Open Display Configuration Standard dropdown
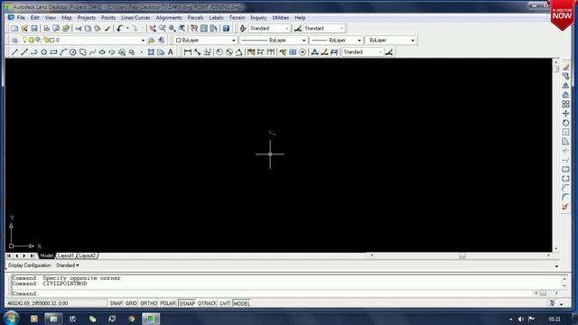The width and height of the screenshot is (578, 325). (x=68, y=265)
